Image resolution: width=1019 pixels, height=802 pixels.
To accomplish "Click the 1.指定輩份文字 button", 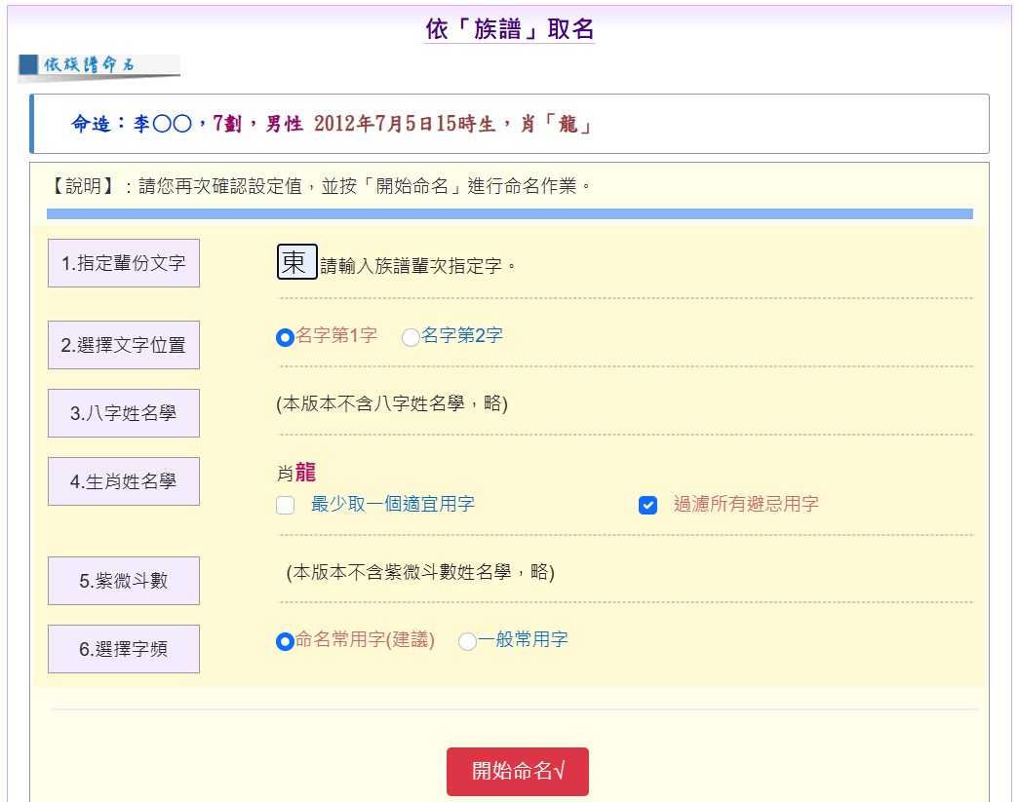I will click(124, 263).
